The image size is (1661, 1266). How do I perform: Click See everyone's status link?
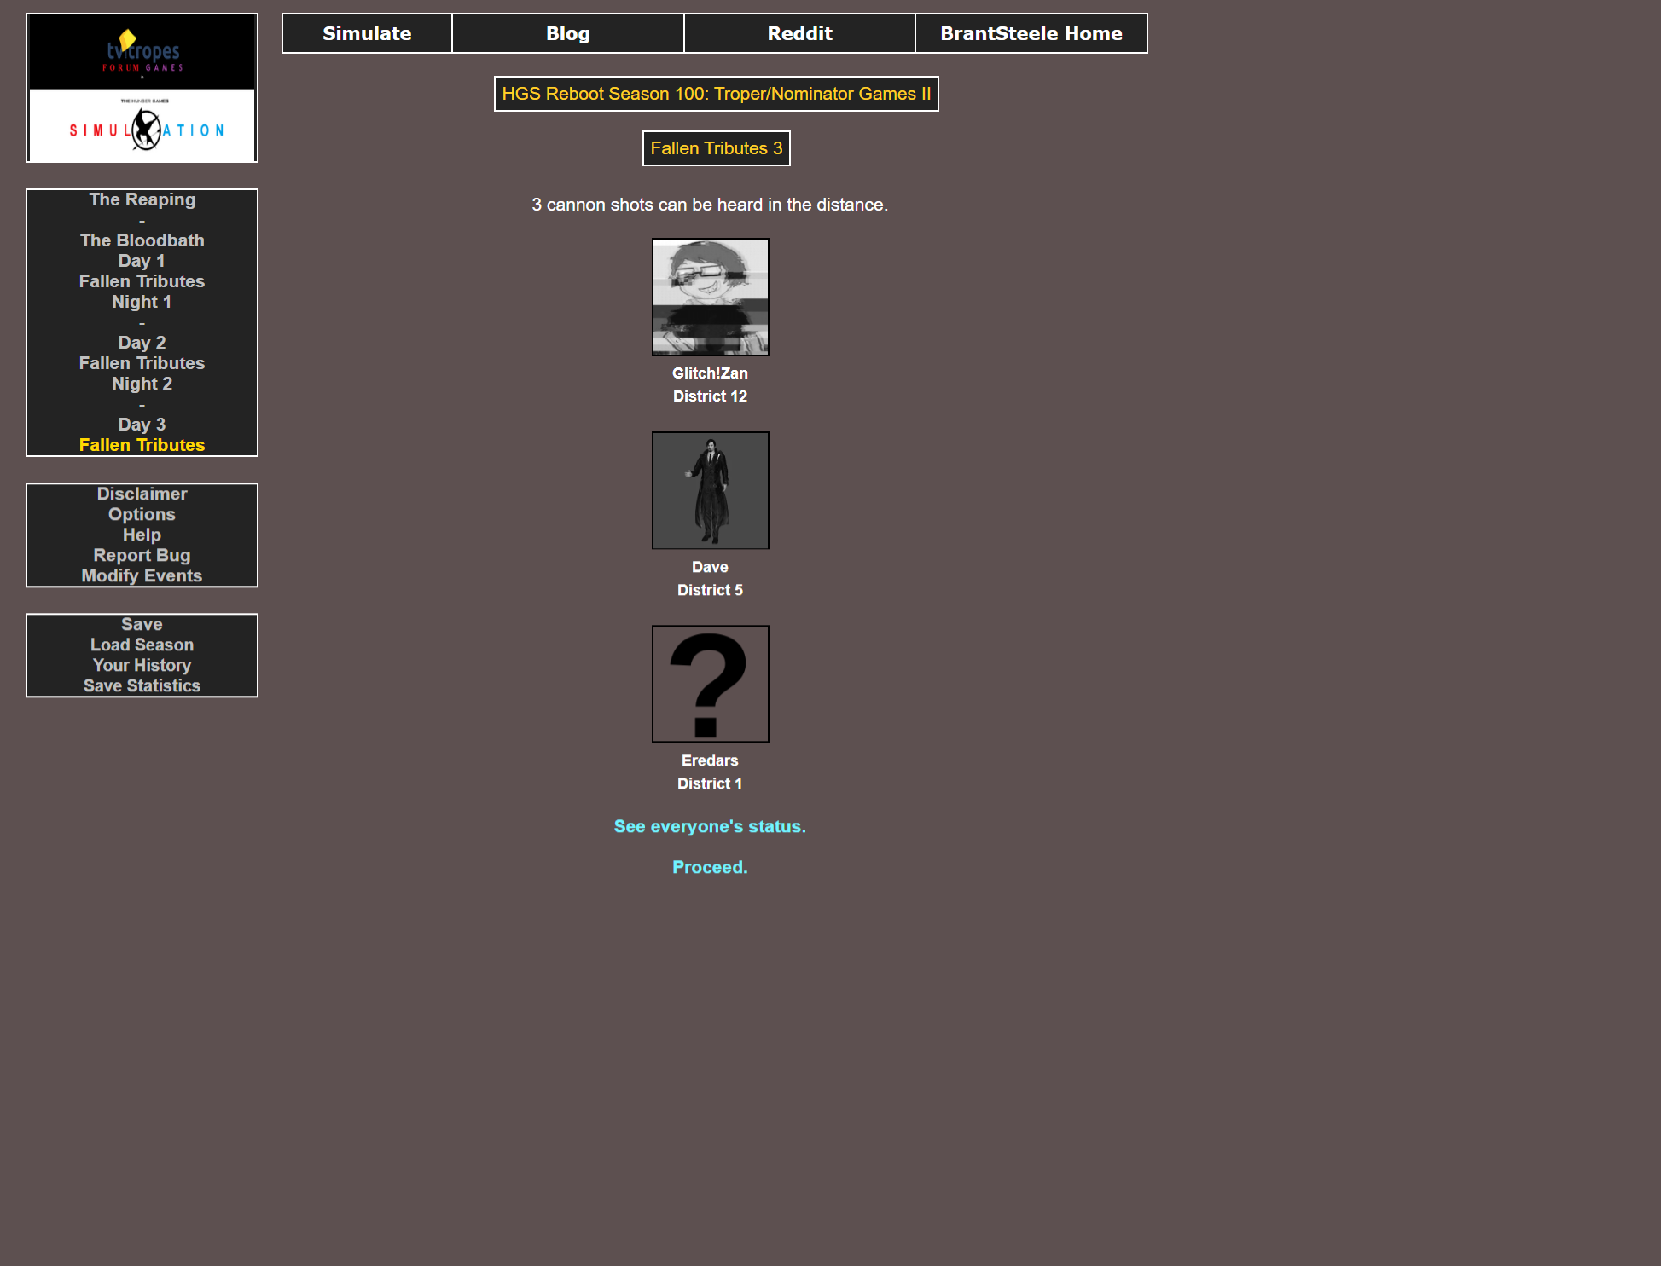point(710,826)
